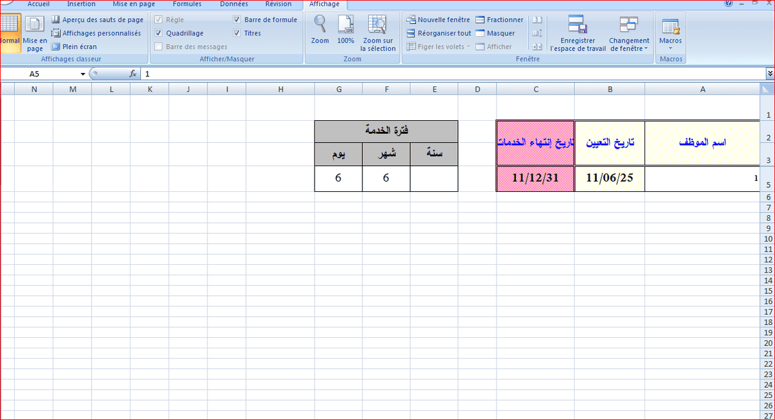Click the Fractionner window icon
Image resolution: width=775 pixels, height=420 pixels.
coord(480,20)
